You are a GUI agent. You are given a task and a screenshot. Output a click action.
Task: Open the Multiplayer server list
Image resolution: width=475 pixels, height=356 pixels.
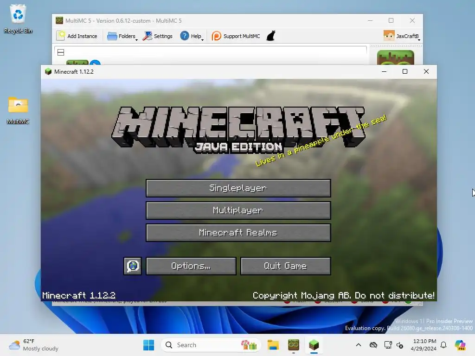(238, 210)
